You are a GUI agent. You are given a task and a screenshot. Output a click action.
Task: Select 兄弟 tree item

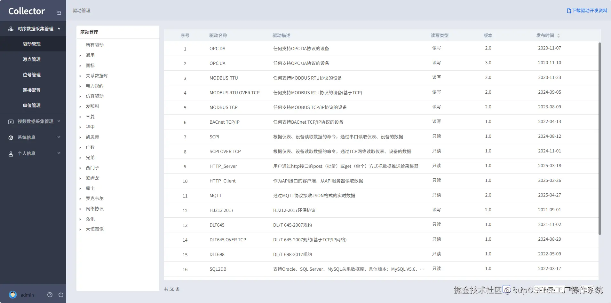90,158
